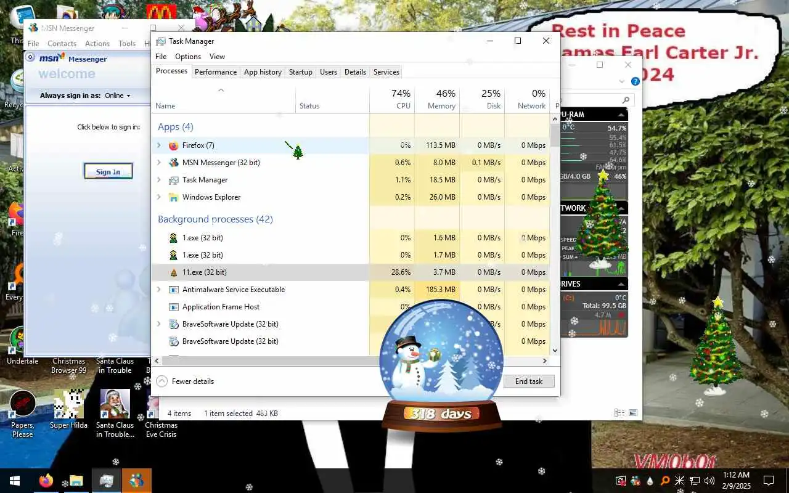Sort processes by the Disk column
The width and height of the screenshot is (789, 493).
pyautogui.click(x=482, y=99)
